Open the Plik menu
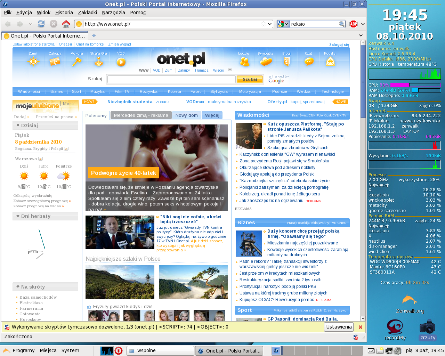 [x=8, y=13]
